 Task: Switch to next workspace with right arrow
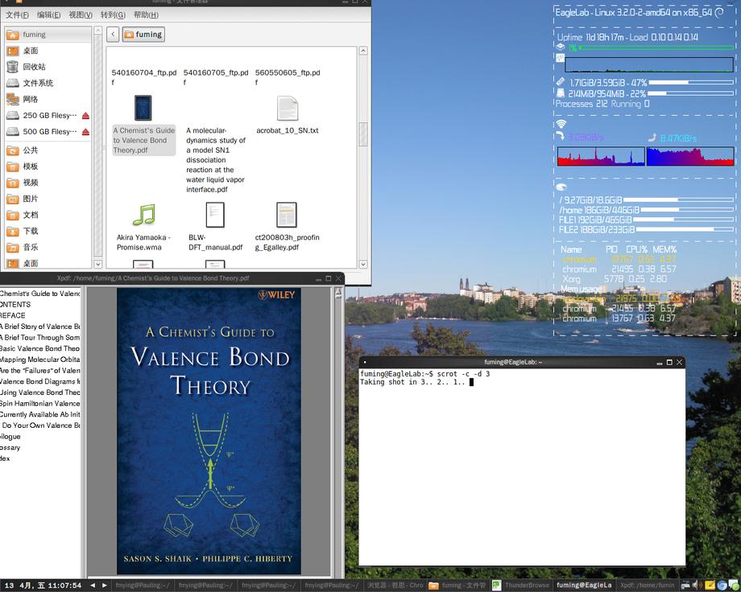click(x=105, y=586)
